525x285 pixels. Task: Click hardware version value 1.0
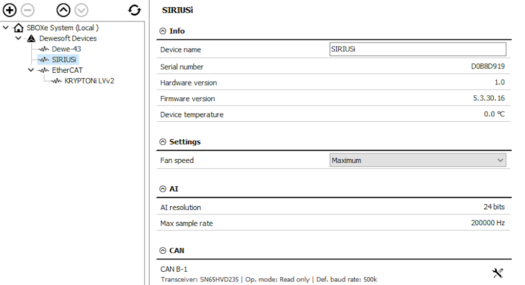click(x=499, y=82)
